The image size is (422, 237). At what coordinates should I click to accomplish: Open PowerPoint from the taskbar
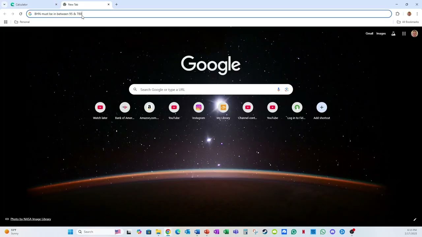click(x=207, y=232)
